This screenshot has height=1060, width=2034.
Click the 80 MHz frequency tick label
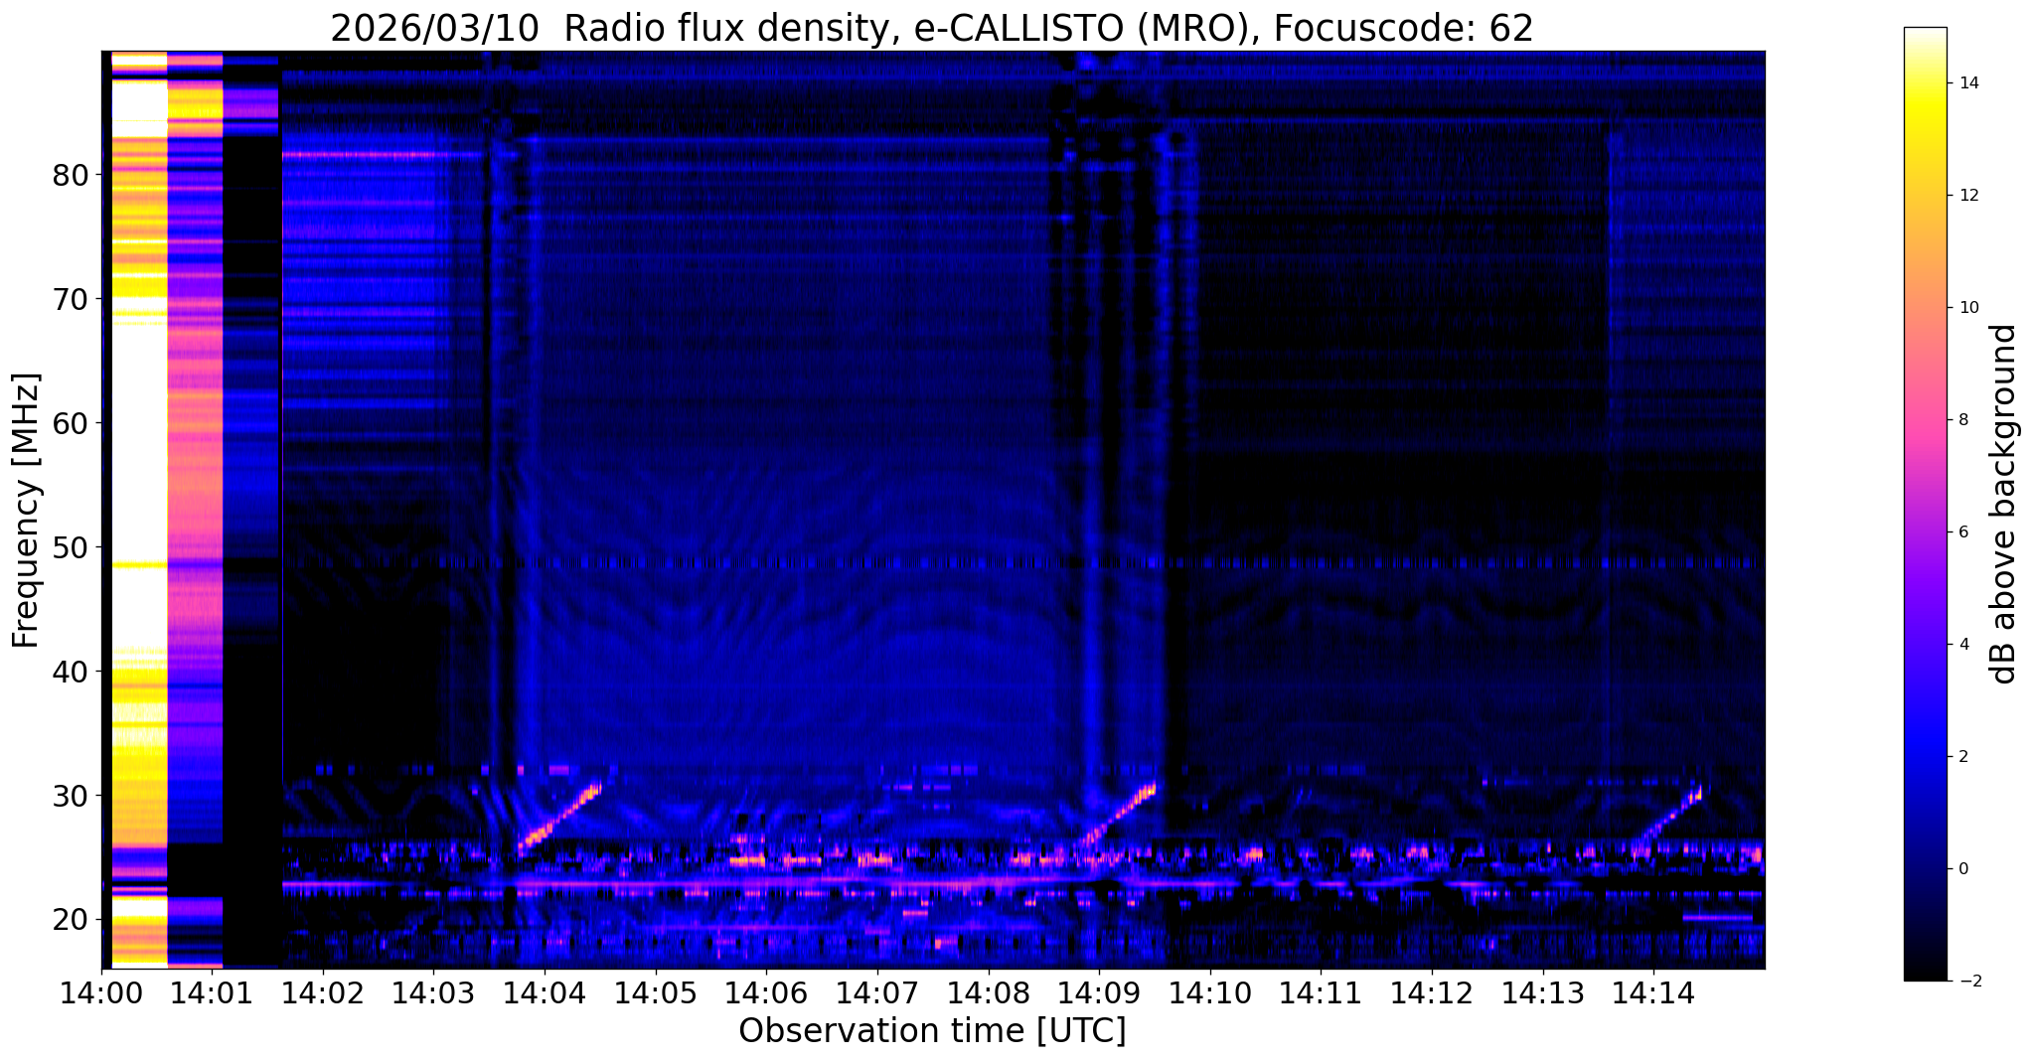(x=71, y=175)
